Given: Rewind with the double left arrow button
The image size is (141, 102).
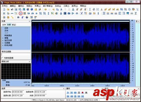Looking at the screenshot, I should [x=72, y=96].
